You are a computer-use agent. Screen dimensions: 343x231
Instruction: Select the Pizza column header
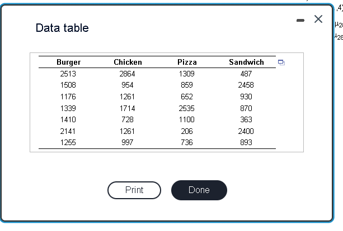tap(187, 62)
